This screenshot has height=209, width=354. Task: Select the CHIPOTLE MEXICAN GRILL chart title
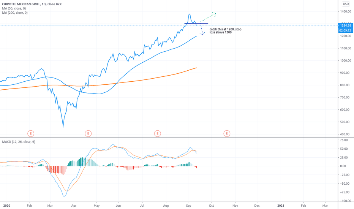click(32, 4)
